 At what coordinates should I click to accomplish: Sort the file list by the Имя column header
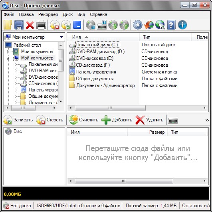(x=103, y=37)
